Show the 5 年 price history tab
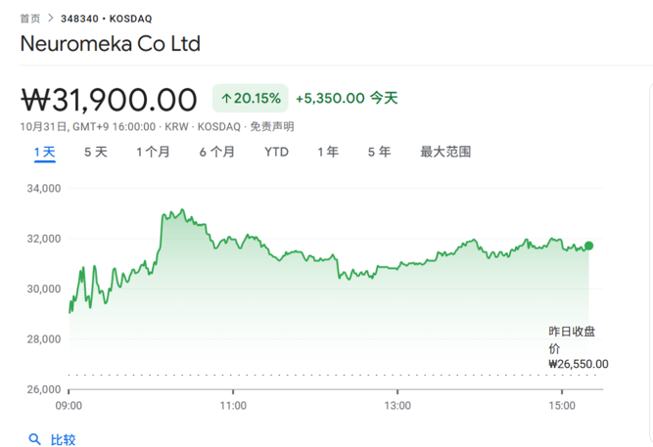The height and width of the screenshot is (447, 653). (x=379, y=152)
